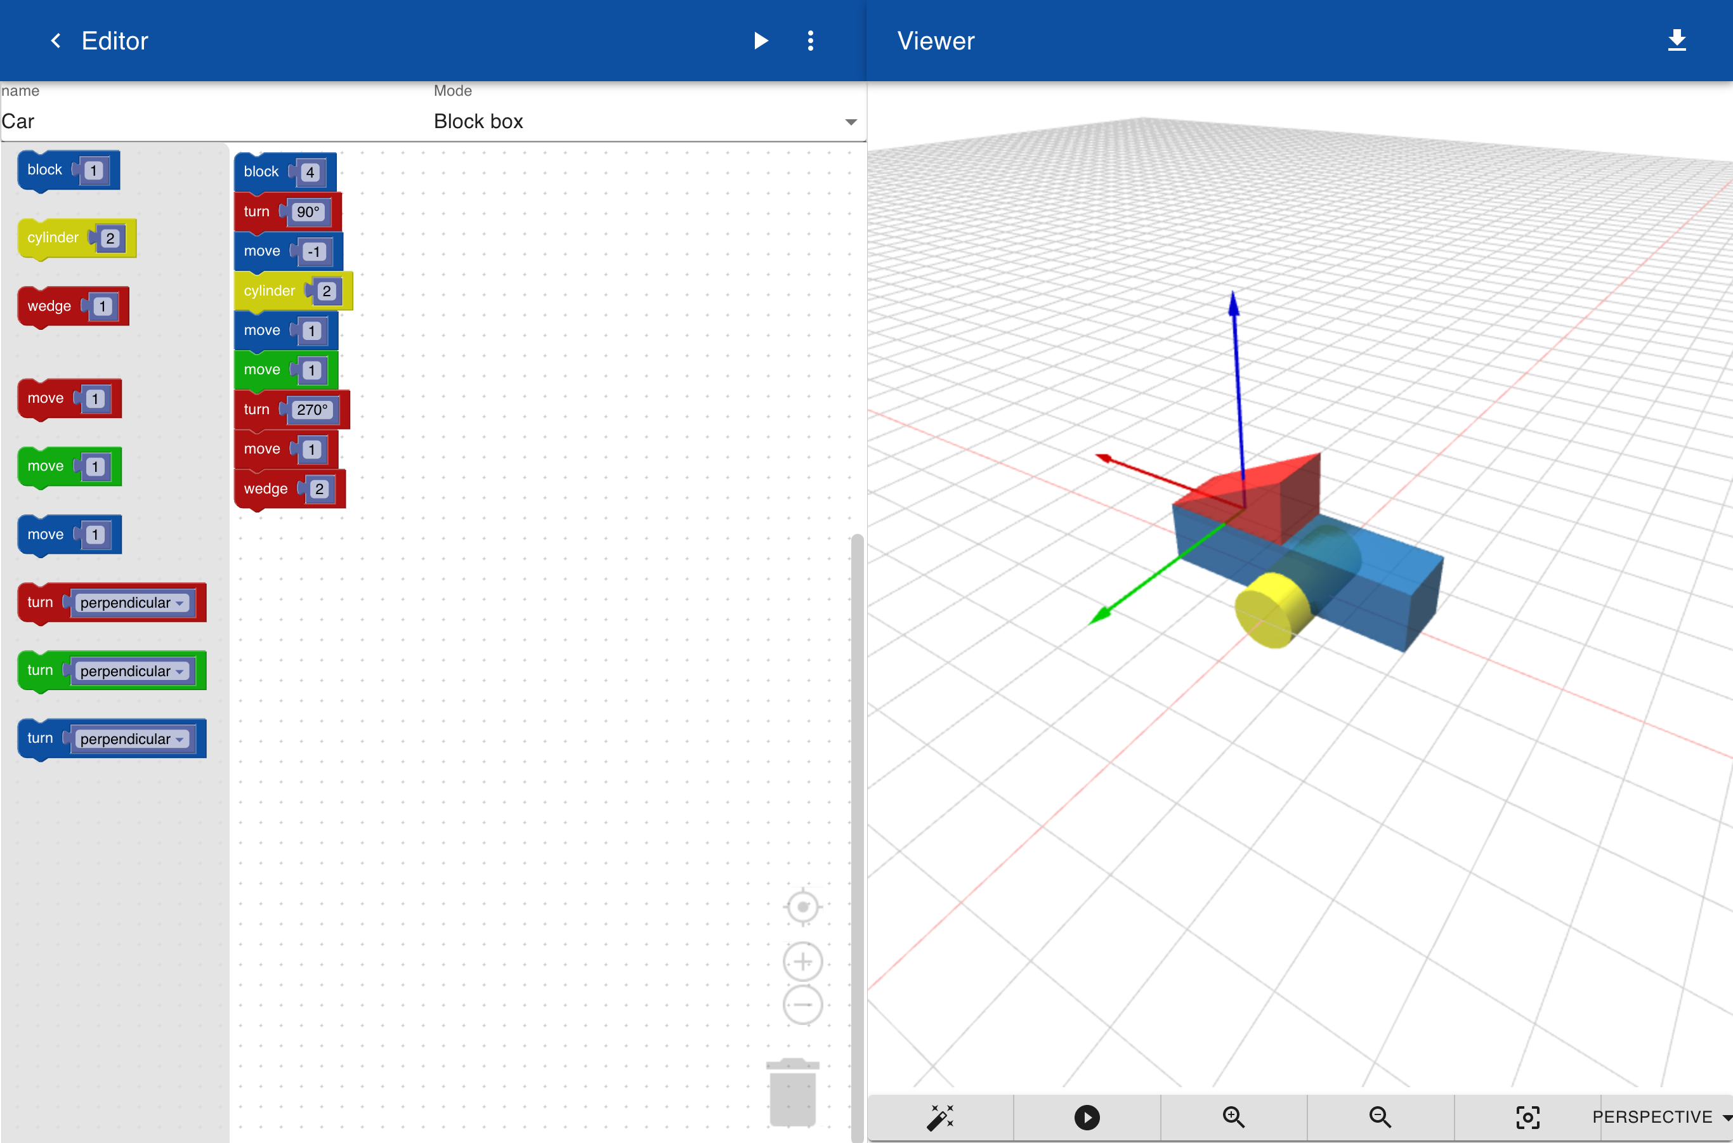Click the back arrow next to Editor

tap(55, 41)
